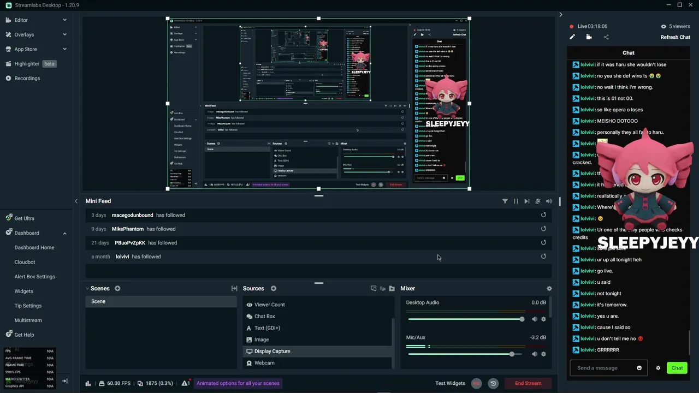
Task: Click the Sources panel selective recording icon
Action: click(x=374, y=288)
